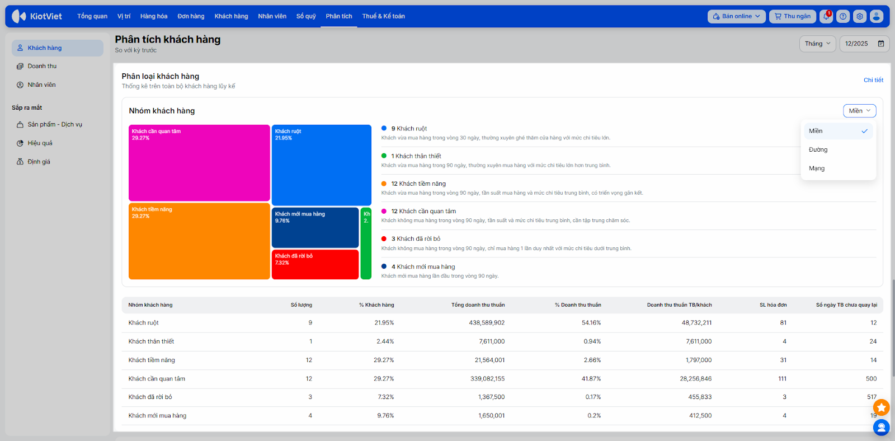Open Doanh thu in the sidebar
The image size is (895, 441).
[x=42, y=66]
